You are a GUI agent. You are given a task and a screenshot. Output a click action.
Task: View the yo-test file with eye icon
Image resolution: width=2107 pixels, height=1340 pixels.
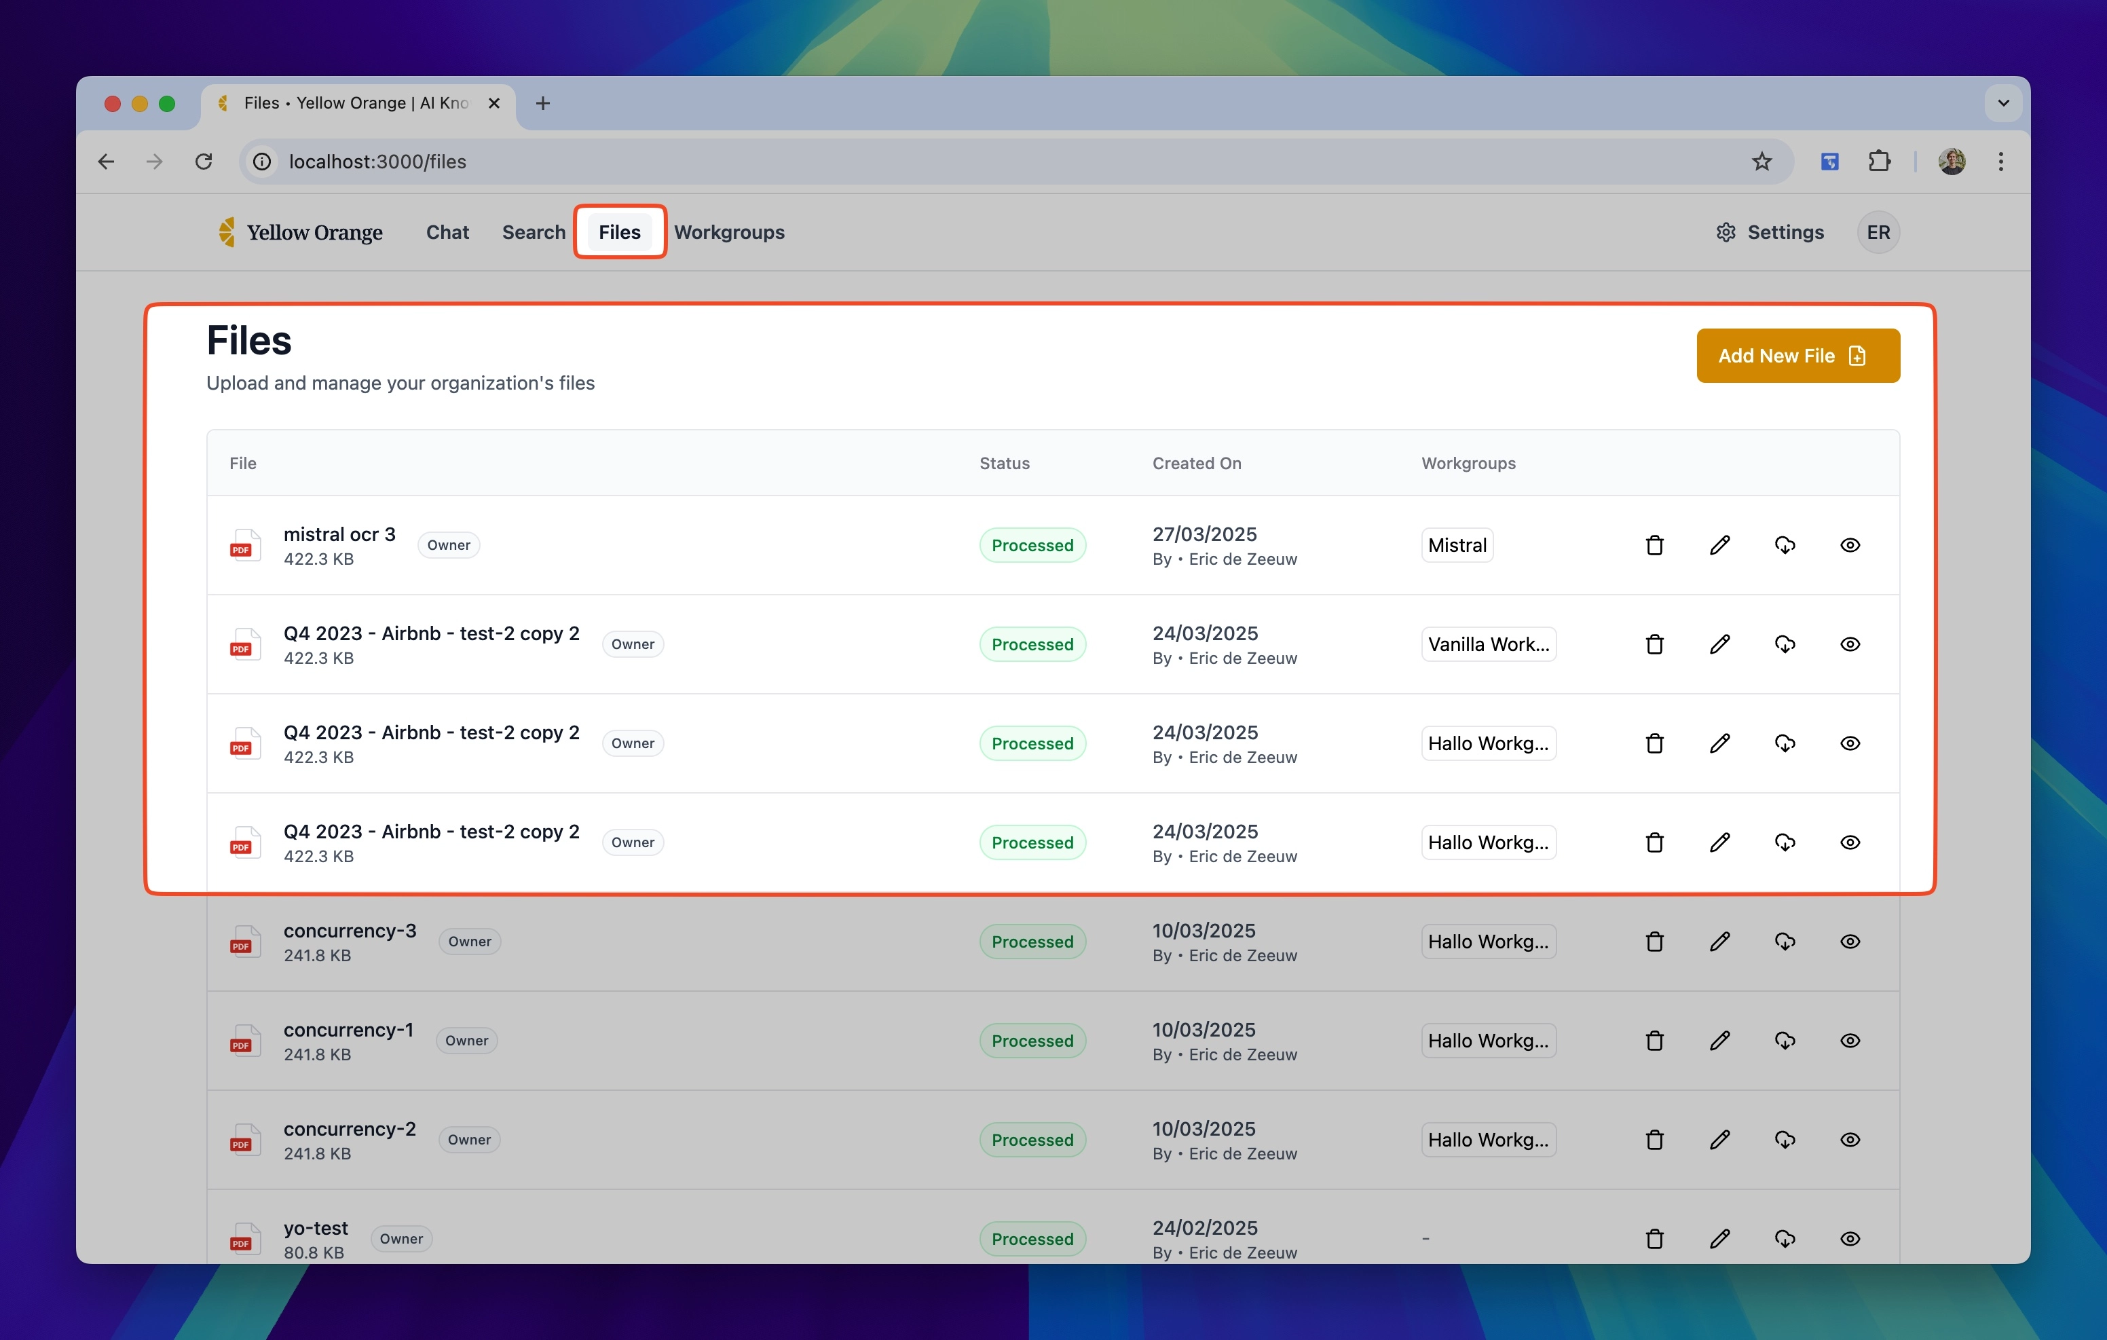(x=1850, y=1238)
